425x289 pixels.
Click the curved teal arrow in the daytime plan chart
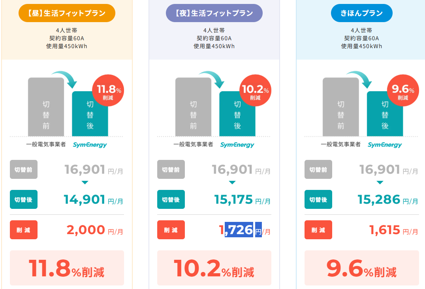click(x=65, y=79)
